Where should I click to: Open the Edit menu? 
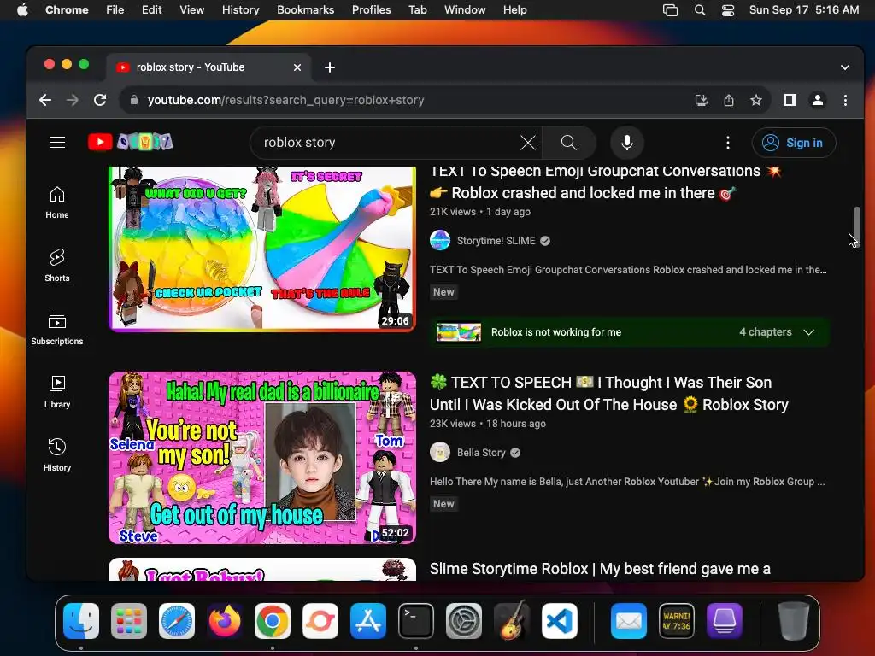(151, 10)
